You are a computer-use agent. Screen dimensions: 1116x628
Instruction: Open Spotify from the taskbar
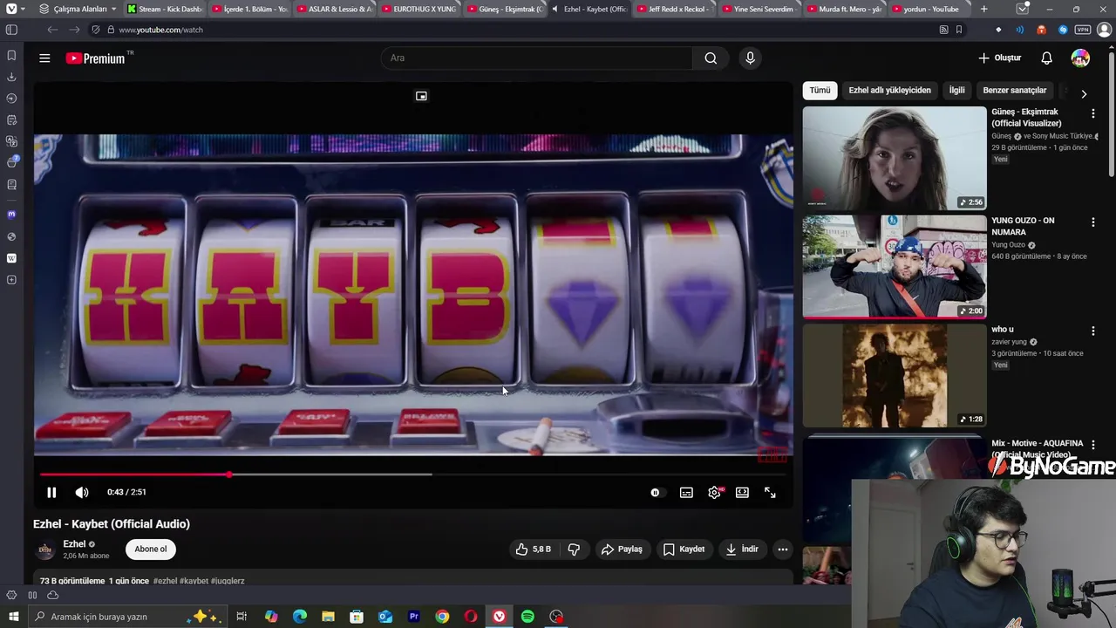(527, 617)
